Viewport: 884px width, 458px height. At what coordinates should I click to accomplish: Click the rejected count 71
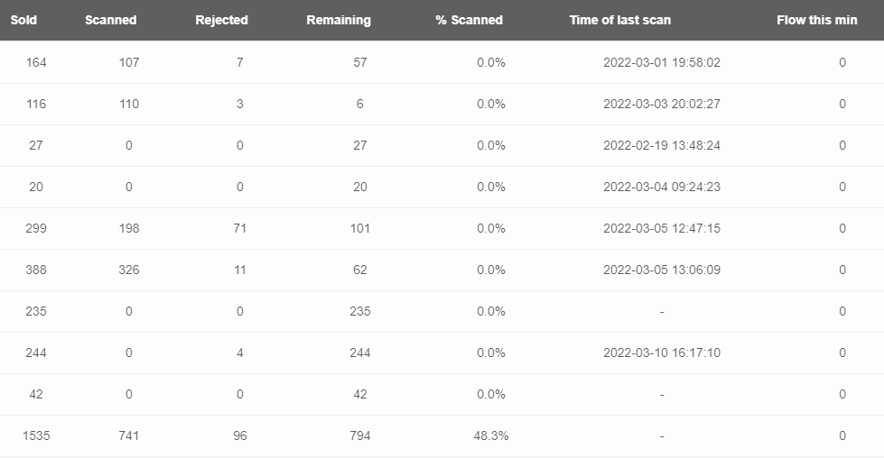[x=240, y=228]
